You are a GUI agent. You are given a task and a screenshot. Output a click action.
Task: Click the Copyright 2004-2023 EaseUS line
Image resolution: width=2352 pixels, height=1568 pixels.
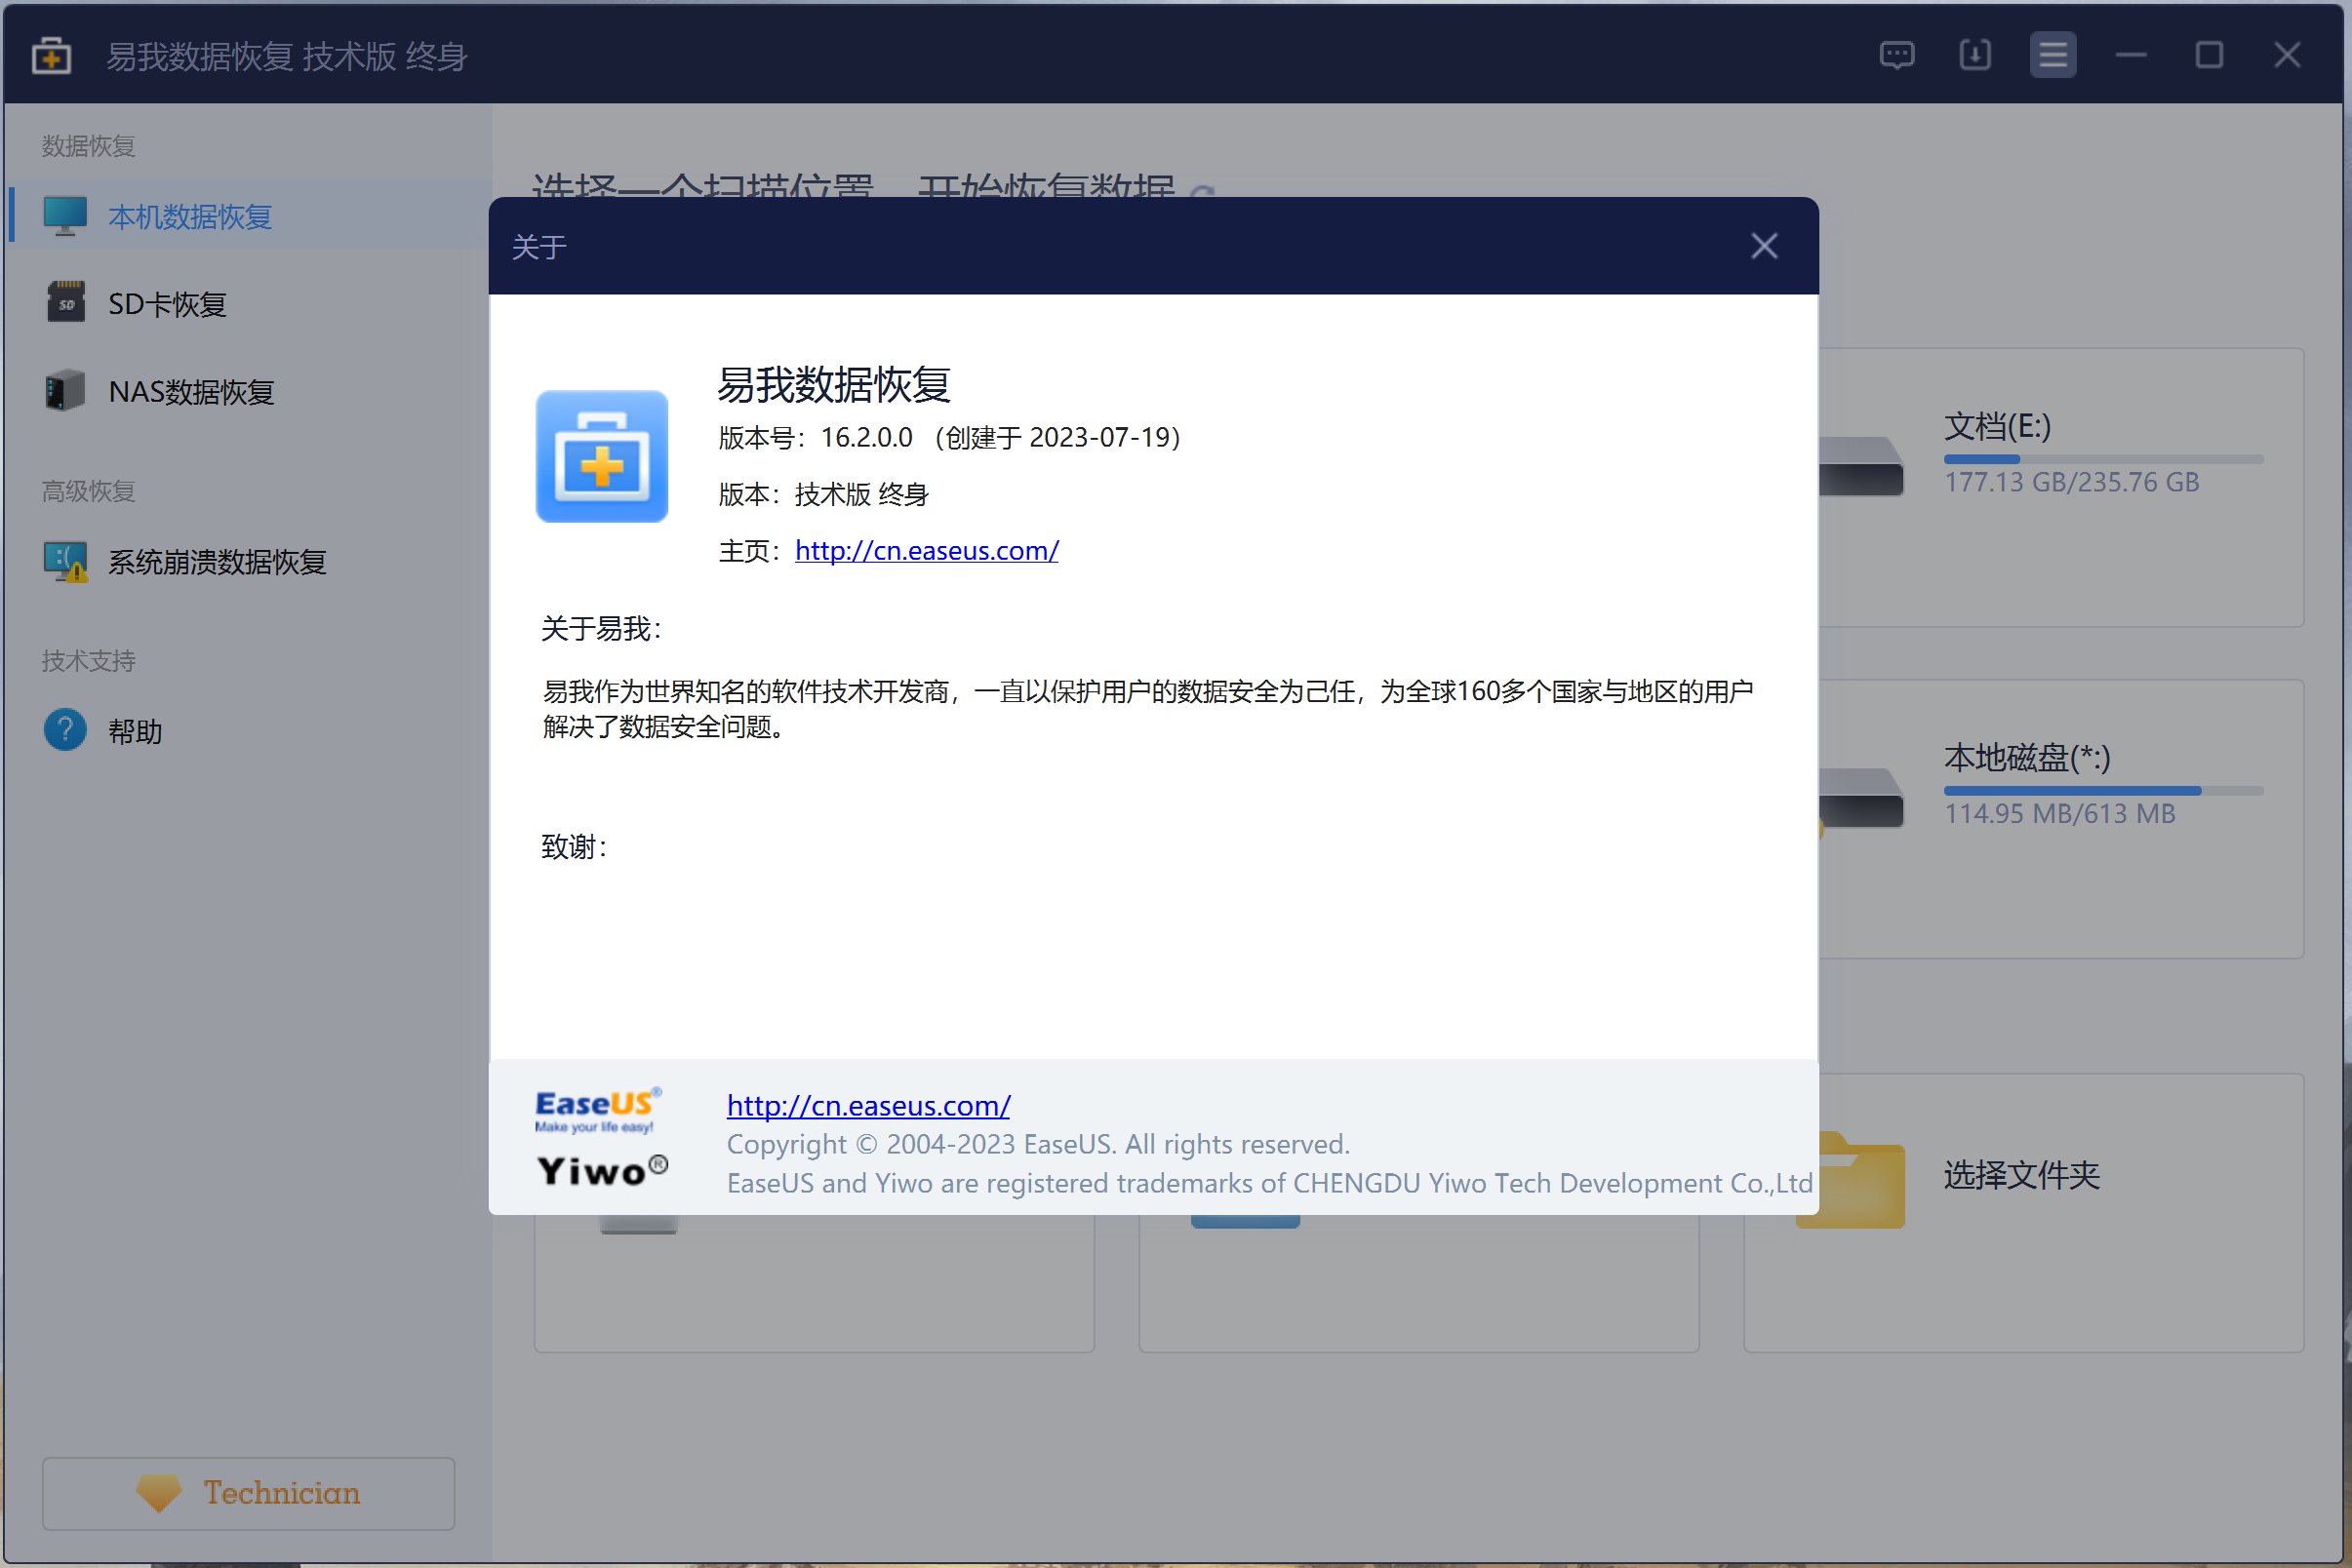(x=1038, y=1145)
